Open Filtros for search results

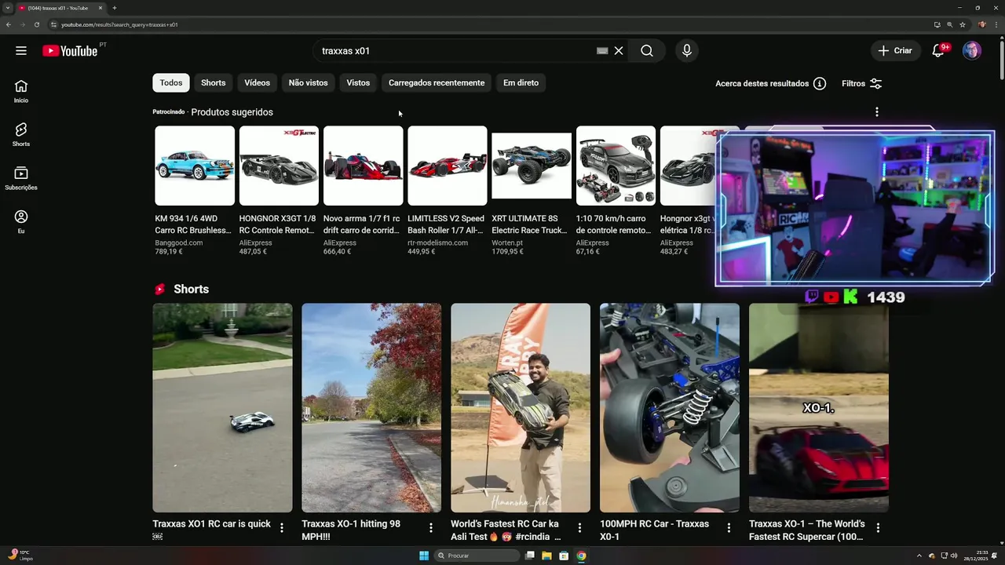pos(861,83)
